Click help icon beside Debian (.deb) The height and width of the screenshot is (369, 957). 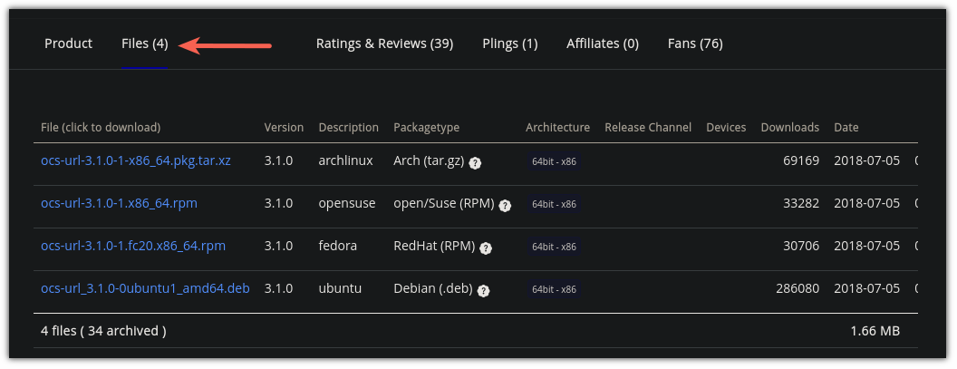tap(483, 291)
